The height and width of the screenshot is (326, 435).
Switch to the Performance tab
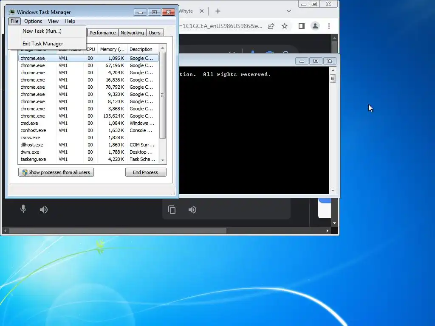pyautogui.click(x=102, y=33)
